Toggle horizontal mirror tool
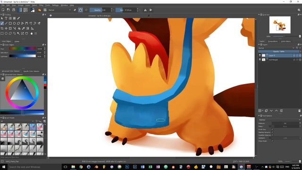 click(x=145, y=10)
